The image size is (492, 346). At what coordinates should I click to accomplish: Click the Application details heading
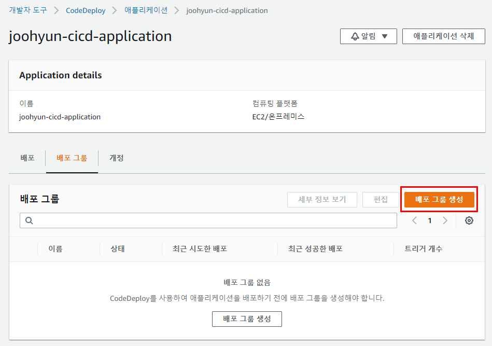pos(61,75)
